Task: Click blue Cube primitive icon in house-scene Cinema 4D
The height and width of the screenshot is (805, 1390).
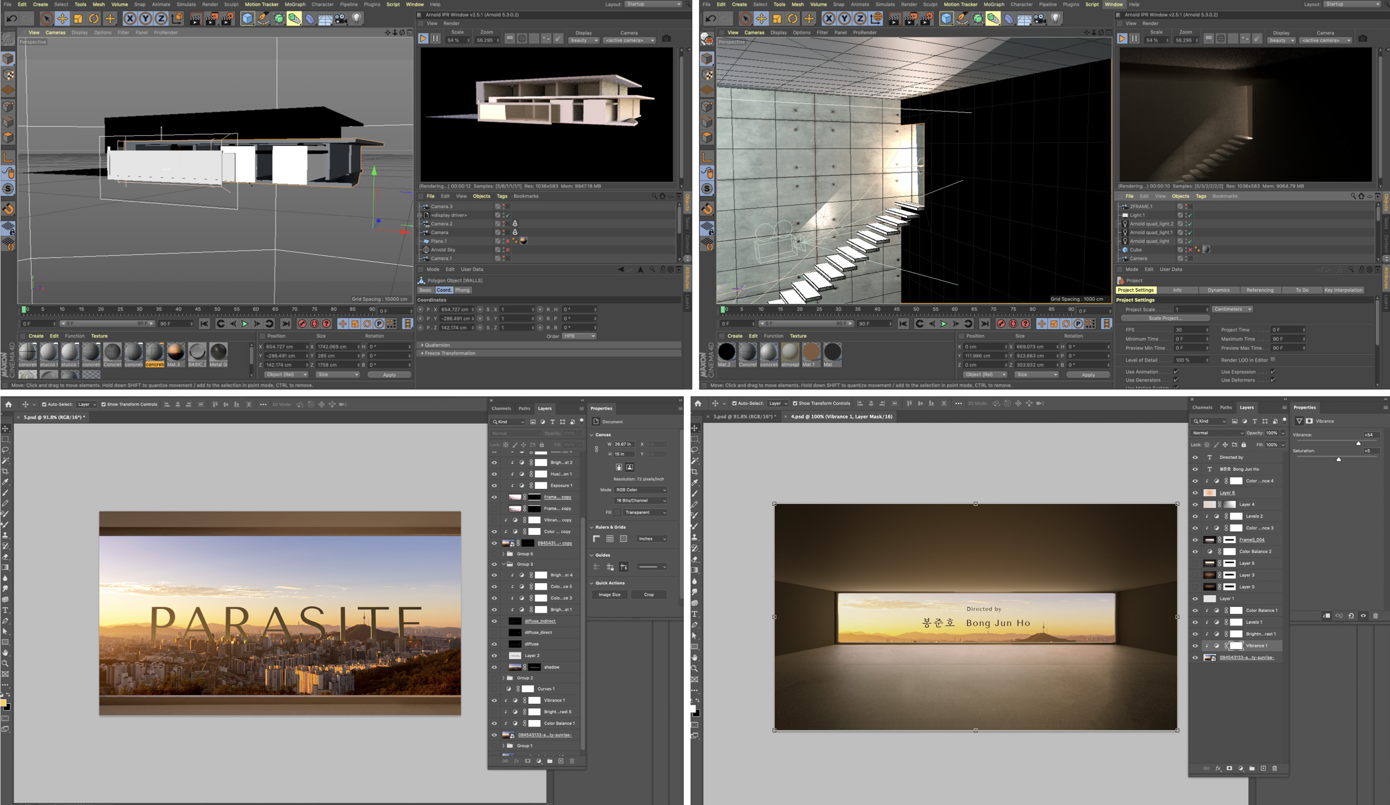Action: 247,19
